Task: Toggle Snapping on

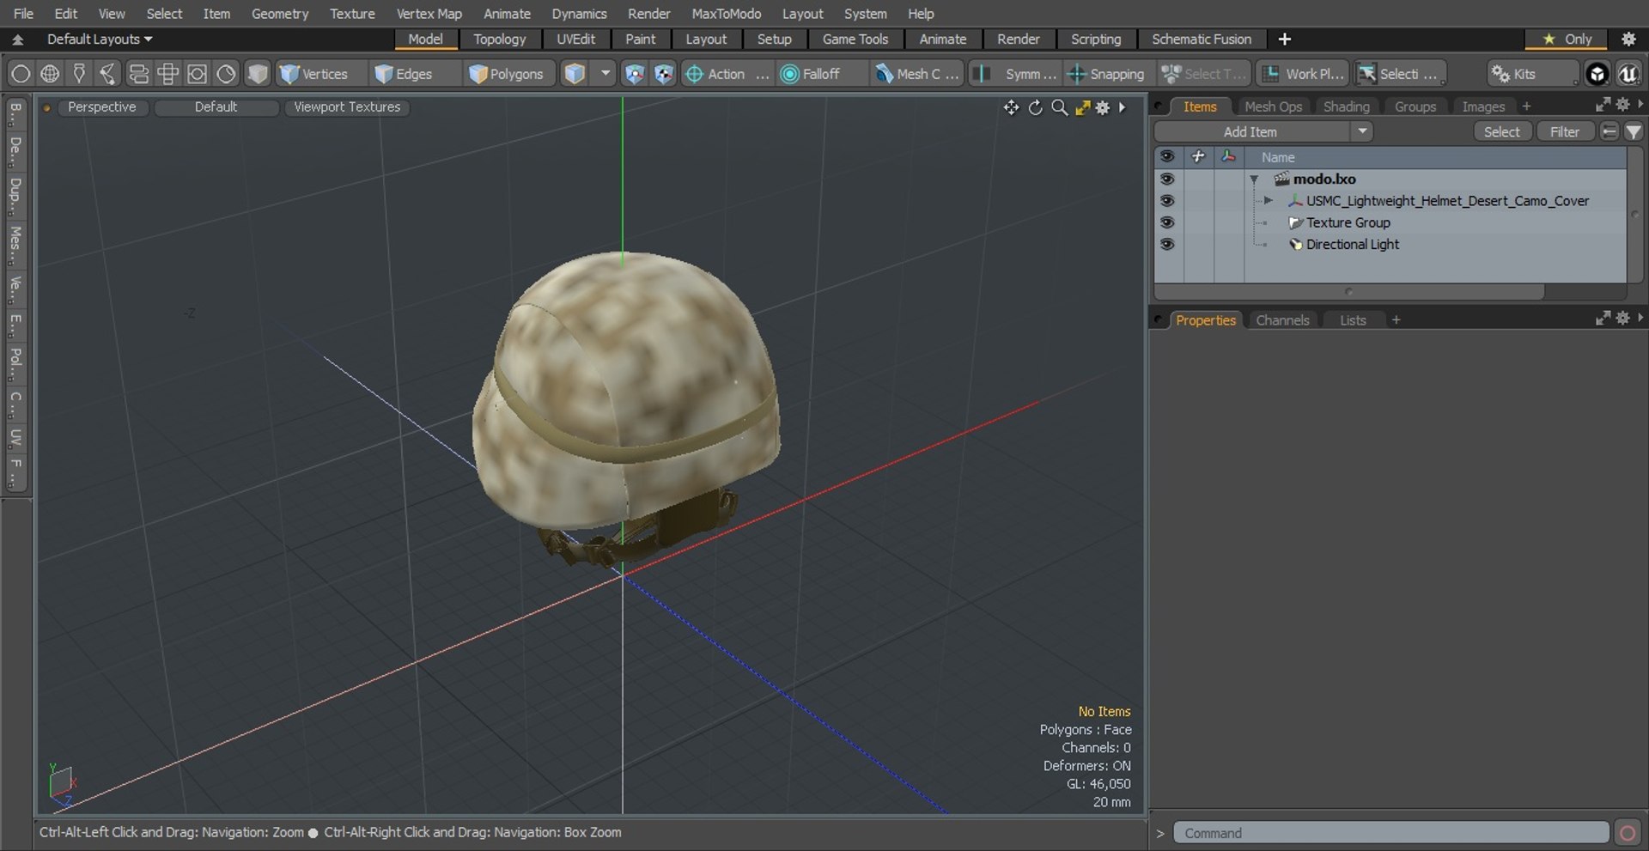Action: tap(1106, 74)
